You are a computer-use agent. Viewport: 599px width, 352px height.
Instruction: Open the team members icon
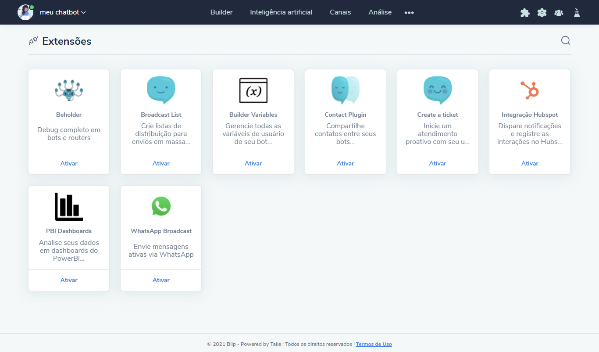pyautogui.click(x=559, y=13)
